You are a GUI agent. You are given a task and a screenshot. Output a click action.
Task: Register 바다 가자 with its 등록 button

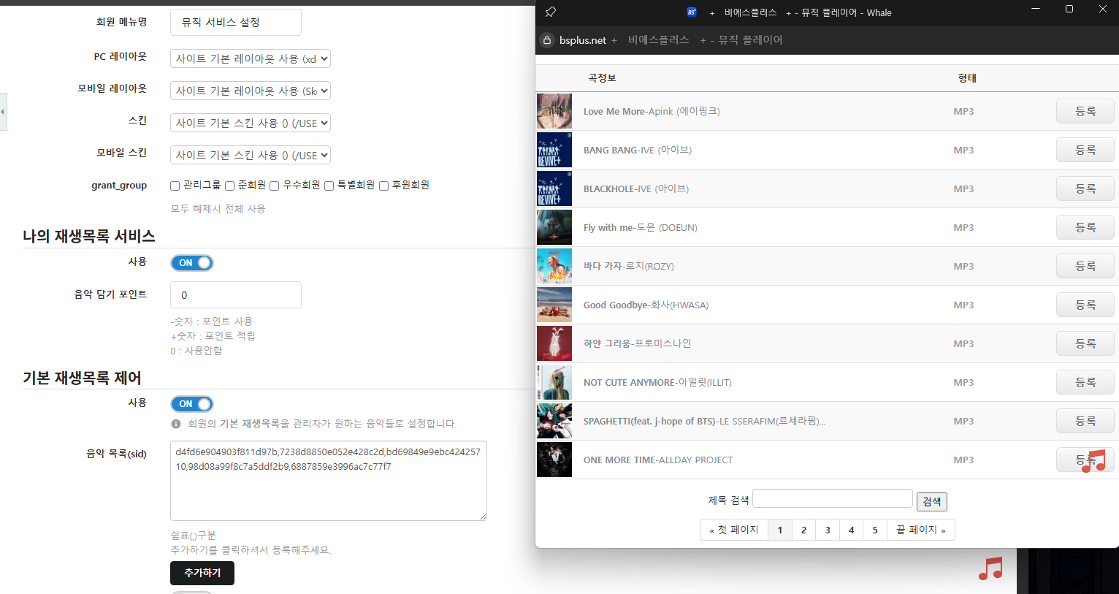click(x=1085, y=266)
